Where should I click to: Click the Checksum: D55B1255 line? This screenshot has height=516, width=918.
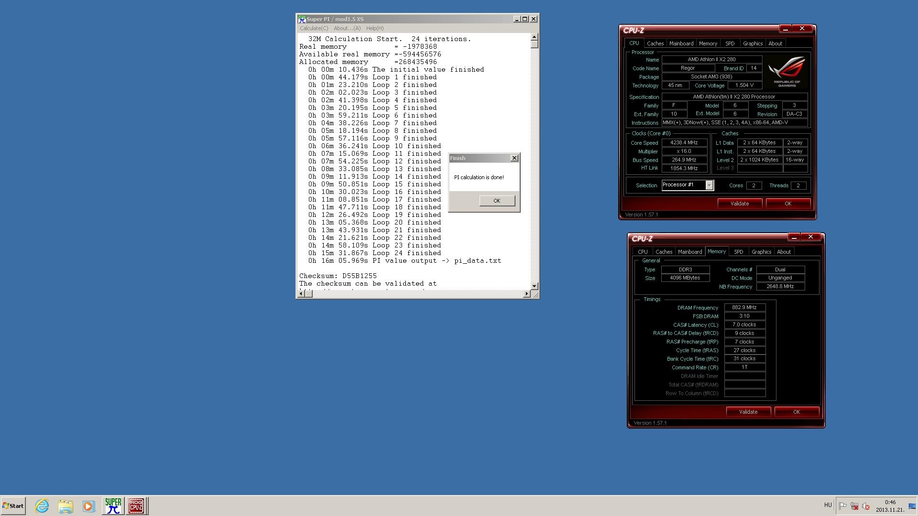[338, 276]
